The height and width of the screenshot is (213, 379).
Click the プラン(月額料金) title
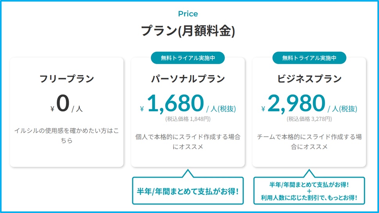click(188, 31)
